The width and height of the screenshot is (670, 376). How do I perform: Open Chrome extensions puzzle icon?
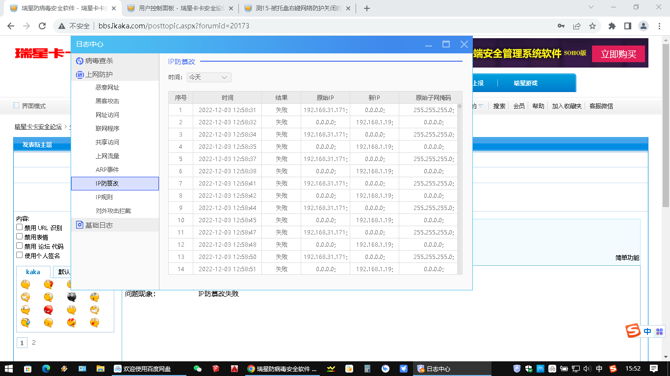tap(612, 26)
